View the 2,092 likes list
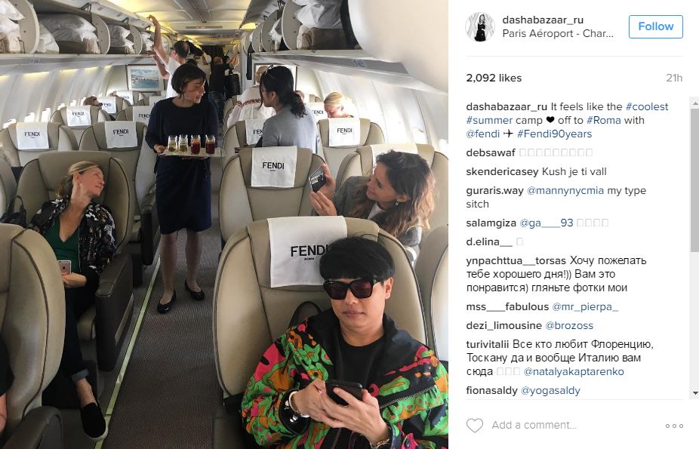The height and width of the screenshot is (449, 699). click(494, 78)
